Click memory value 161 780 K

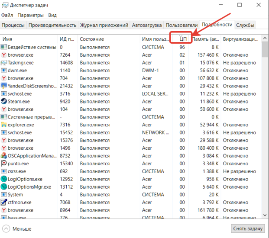tap(208, 210)
